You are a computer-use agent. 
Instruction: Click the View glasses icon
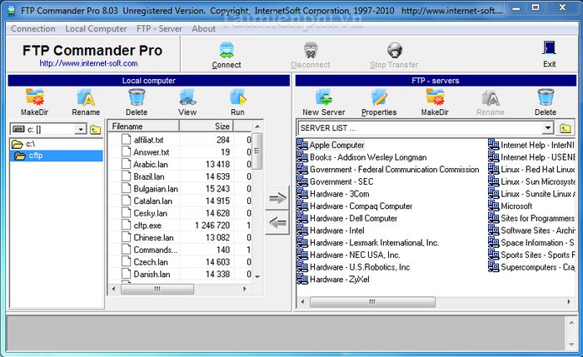187,97
